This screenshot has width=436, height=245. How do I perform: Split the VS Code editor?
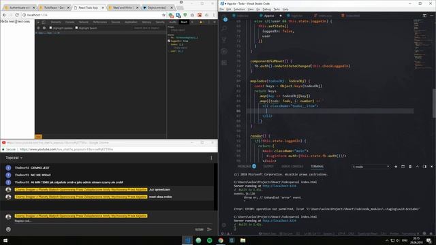click(424, 16)
